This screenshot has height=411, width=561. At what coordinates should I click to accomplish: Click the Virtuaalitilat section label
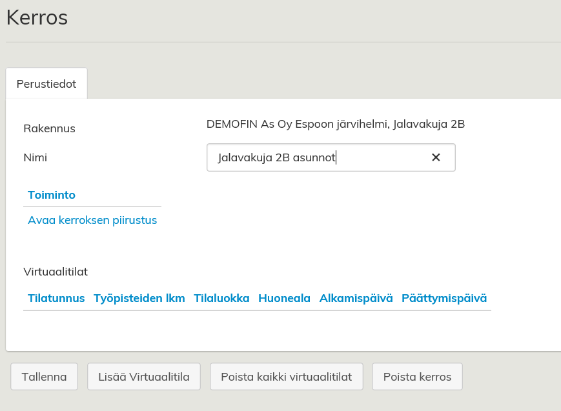pyautogui.click(x=55, y=272)
